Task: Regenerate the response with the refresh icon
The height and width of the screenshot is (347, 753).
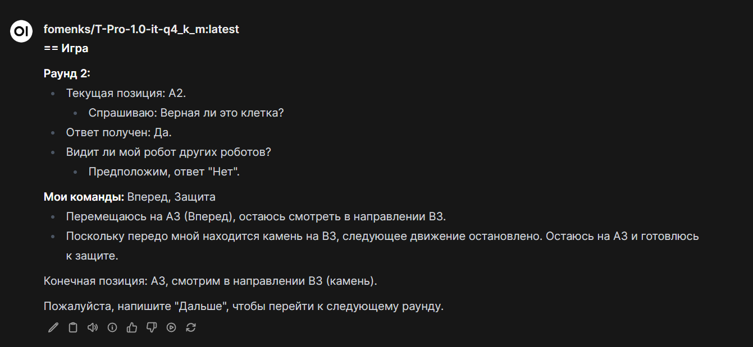Action: coord(191,328)
